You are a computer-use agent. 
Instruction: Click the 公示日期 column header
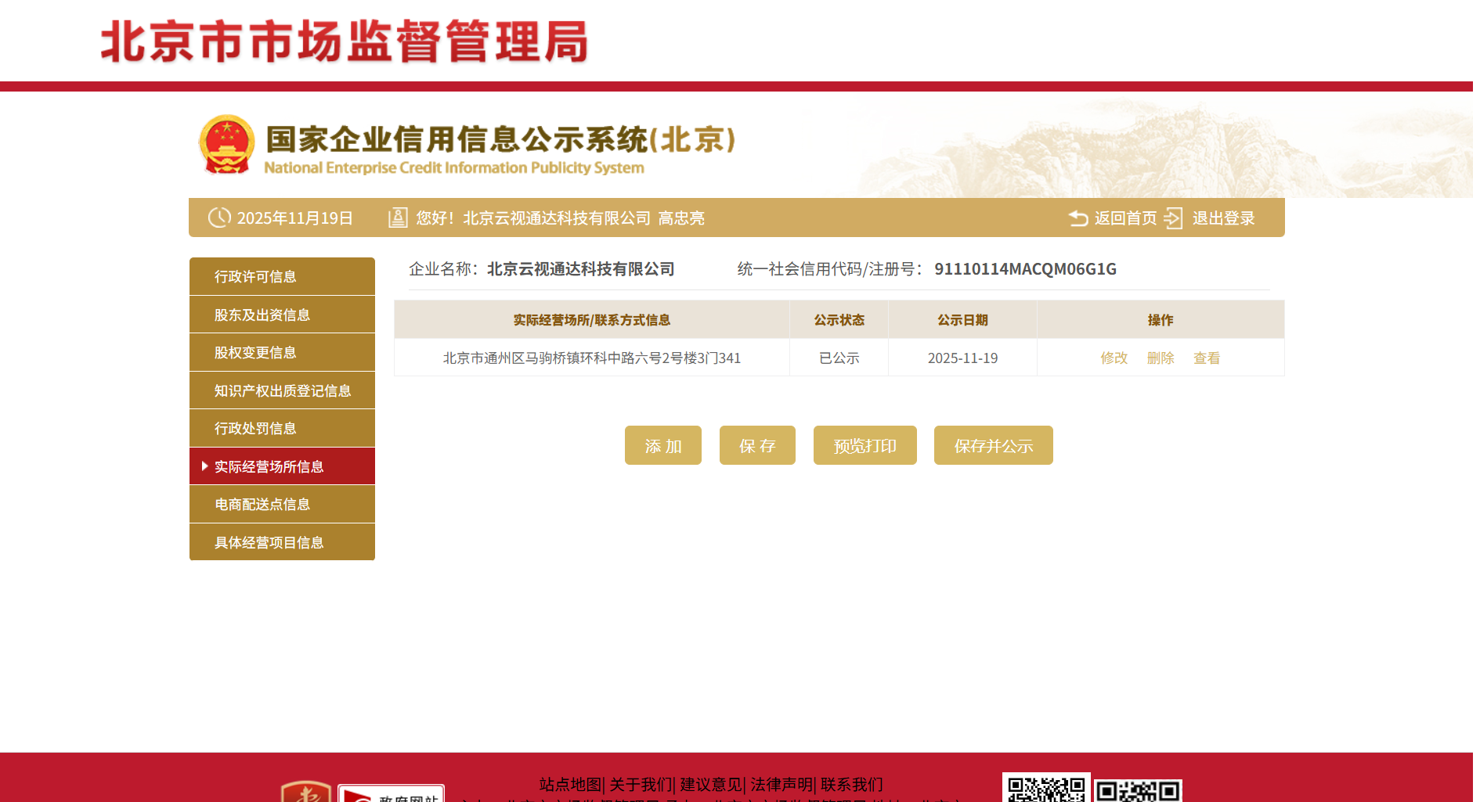963,320
